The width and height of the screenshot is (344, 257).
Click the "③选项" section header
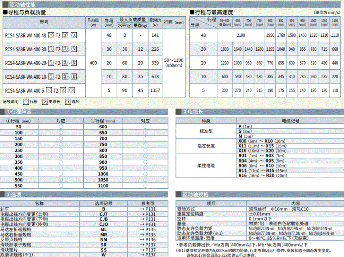(84, 195)
